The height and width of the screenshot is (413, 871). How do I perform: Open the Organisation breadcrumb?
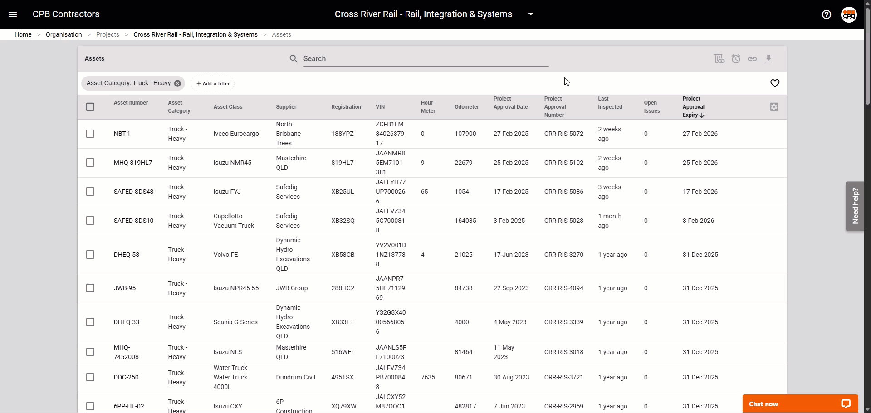64,34
